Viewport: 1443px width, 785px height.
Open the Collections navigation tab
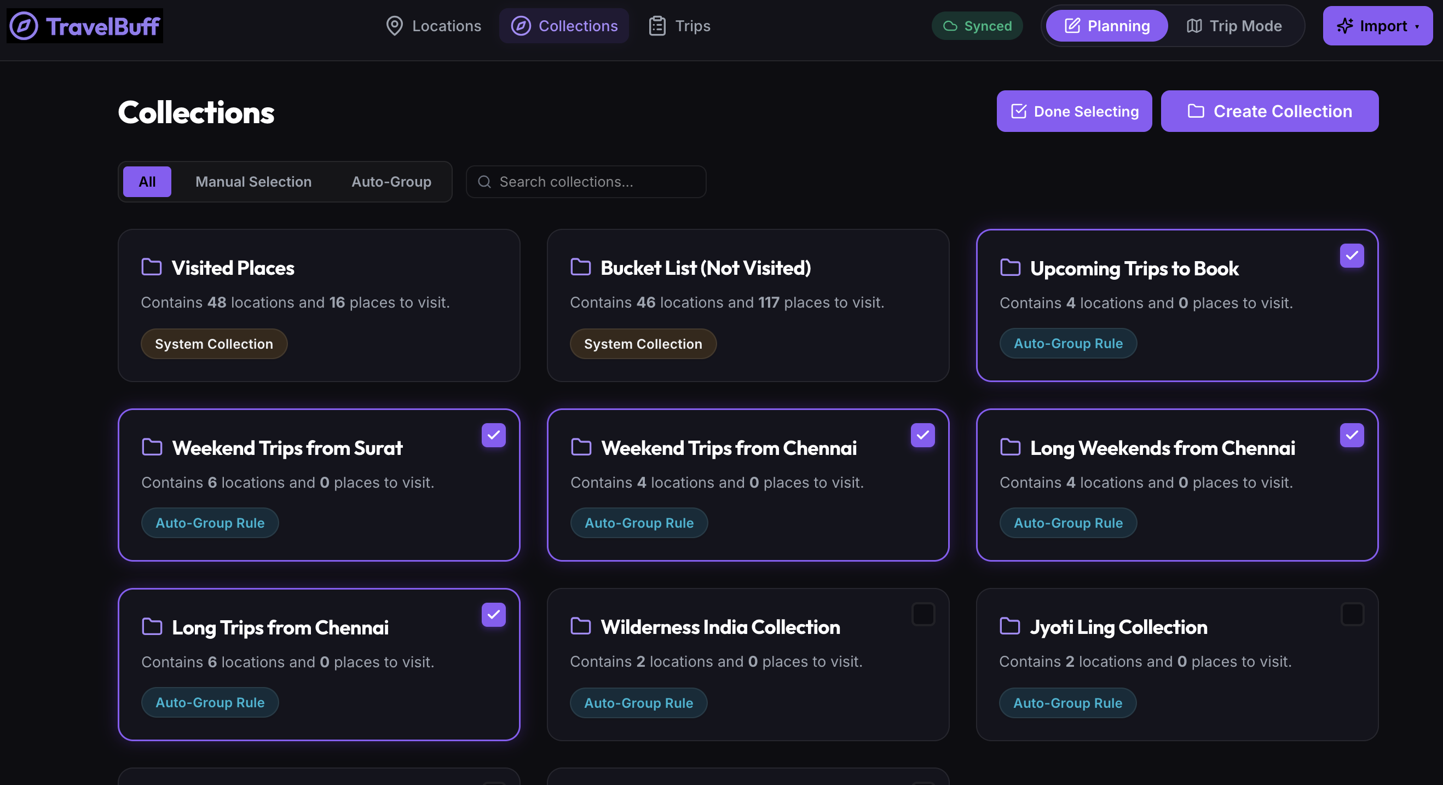coord(564,26)
